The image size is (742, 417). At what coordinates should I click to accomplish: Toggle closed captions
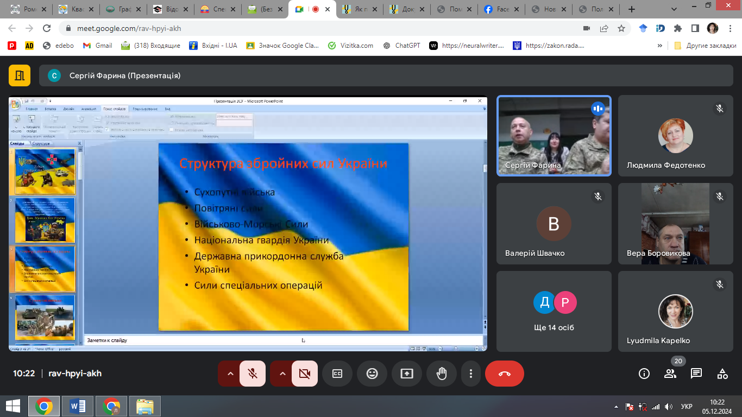coord(337,374)
